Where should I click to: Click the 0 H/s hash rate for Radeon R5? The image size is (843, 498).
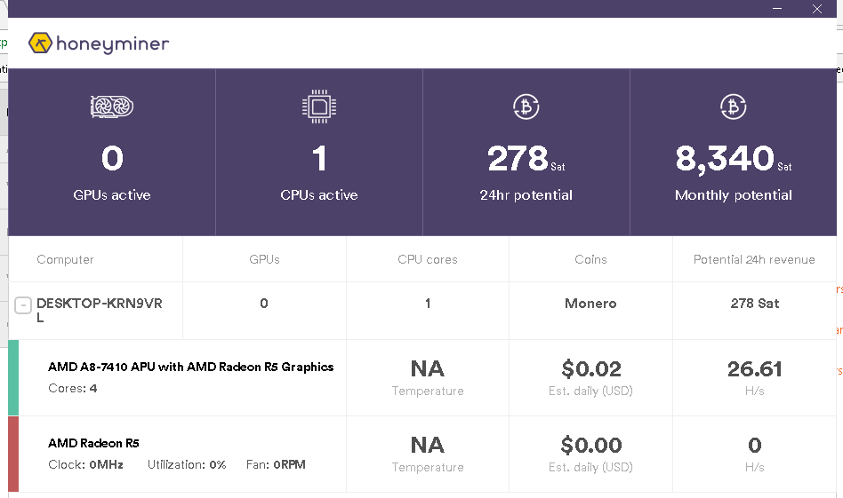pos(755,446)
